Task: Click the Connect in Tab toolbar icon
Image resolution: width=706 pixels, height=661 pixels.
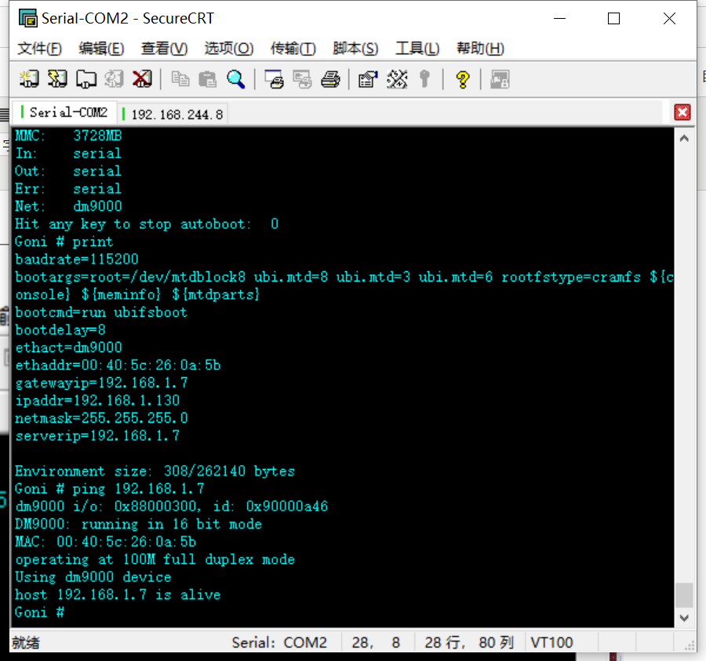Action: (x=86, y=79)
